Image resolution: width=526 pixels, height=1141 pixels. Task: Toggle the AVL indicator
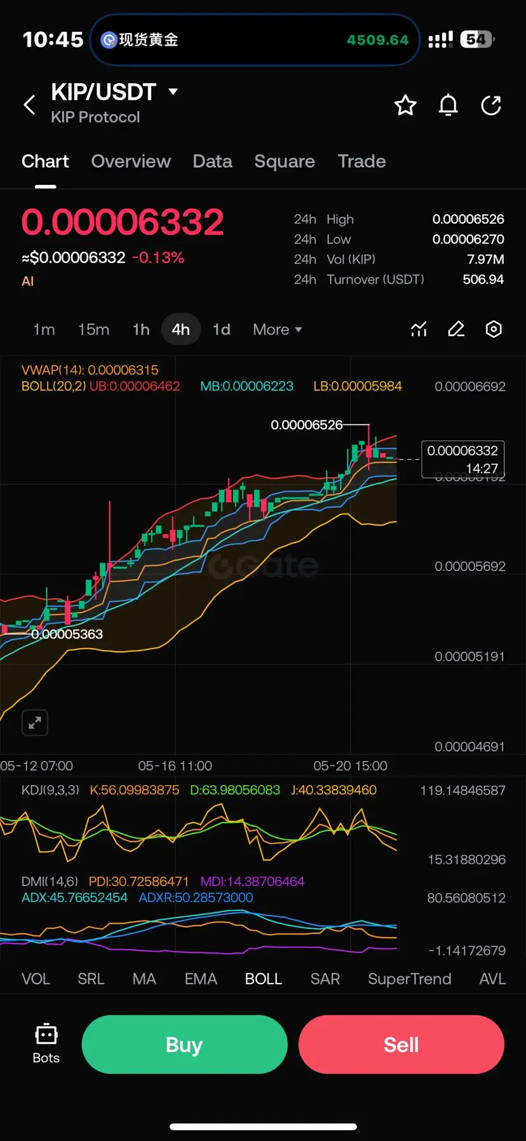(x=492, y=979)
